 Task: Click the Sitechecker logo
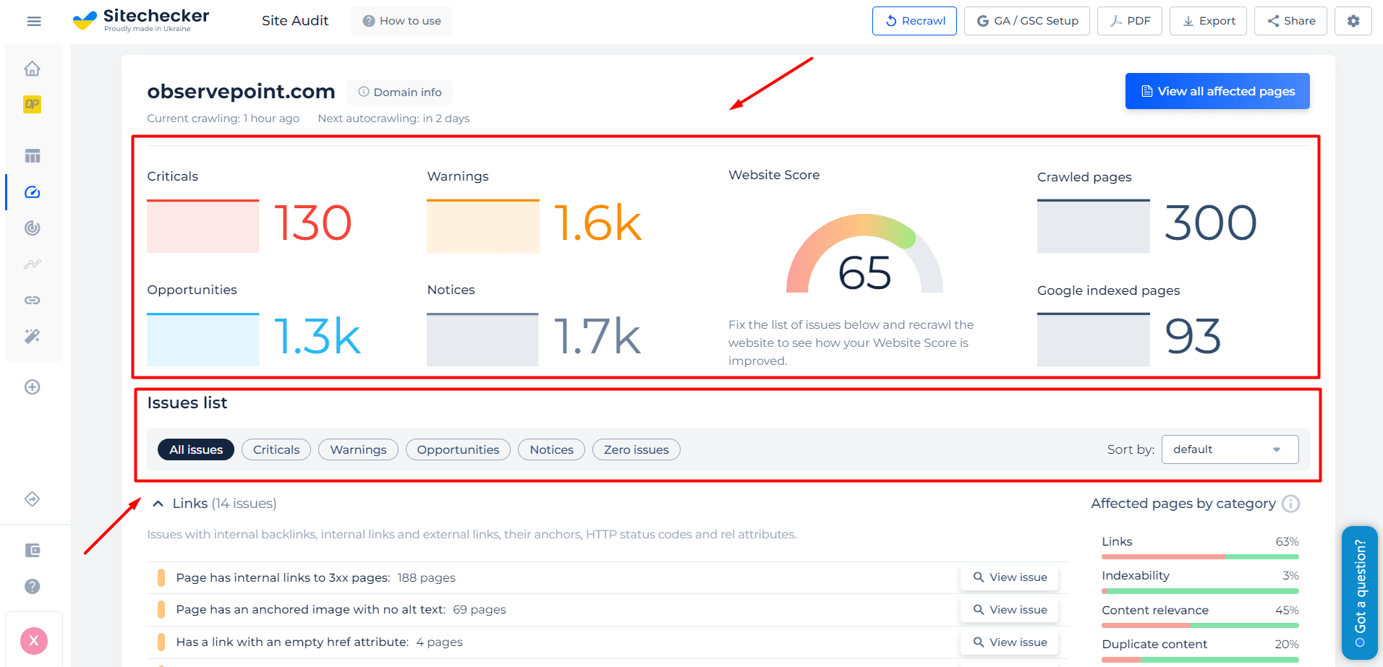coord(141,20)
